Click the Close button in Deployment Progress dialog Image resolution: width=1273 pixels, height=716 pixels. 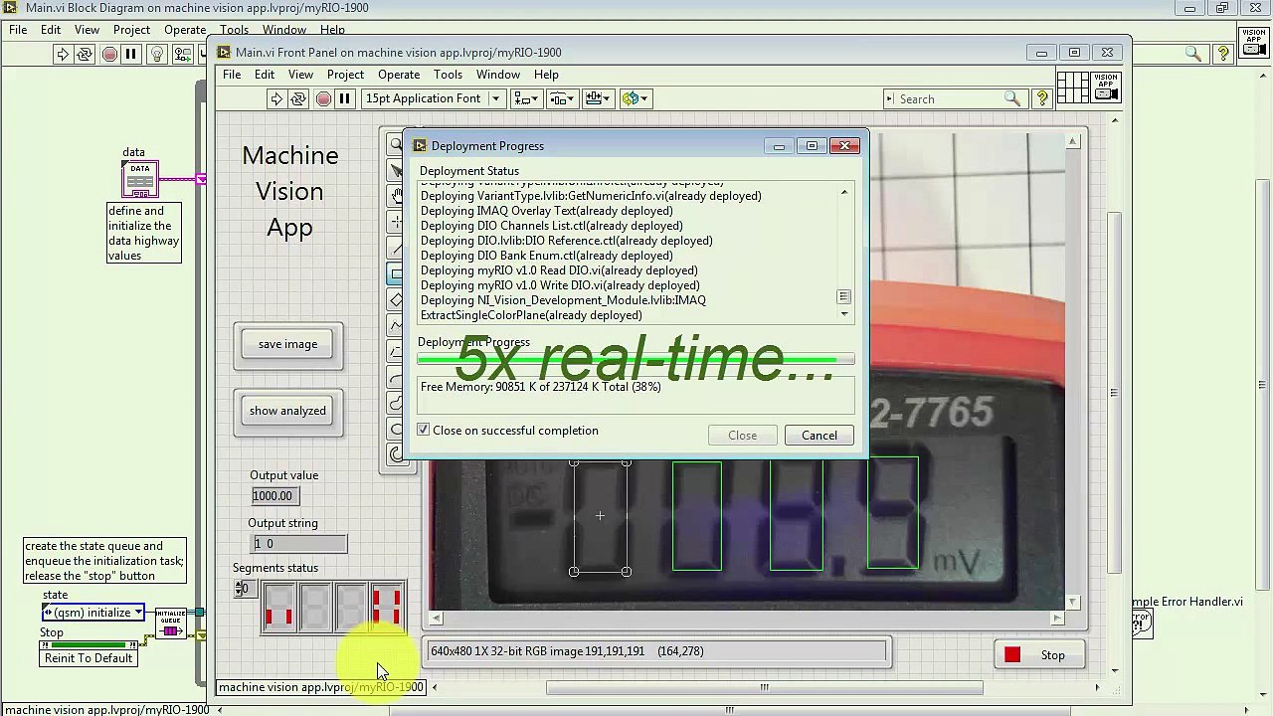[742, 436]
